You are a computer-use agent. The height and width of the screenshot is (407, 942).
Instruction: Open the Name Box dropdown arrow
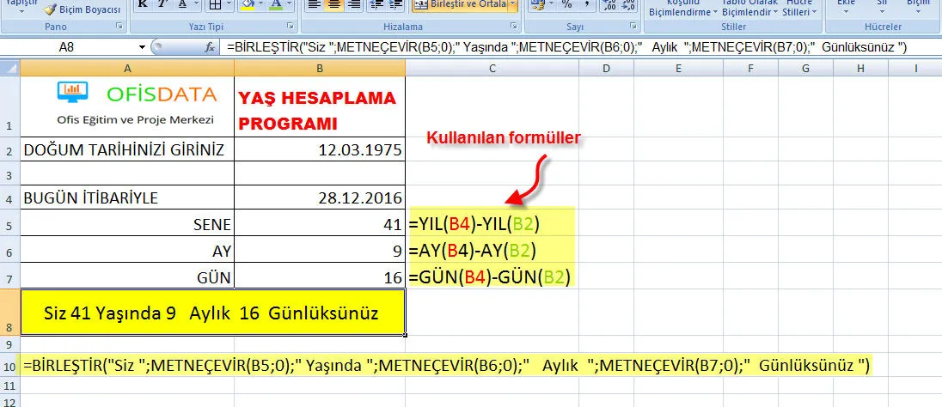(143, 47)
